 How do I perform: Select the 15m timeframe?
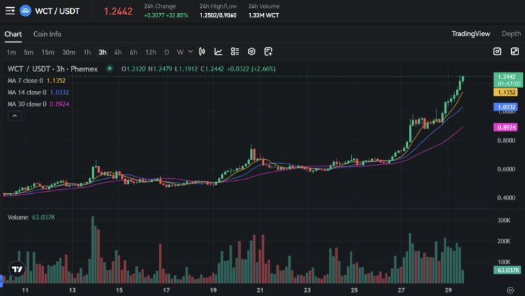48,52
